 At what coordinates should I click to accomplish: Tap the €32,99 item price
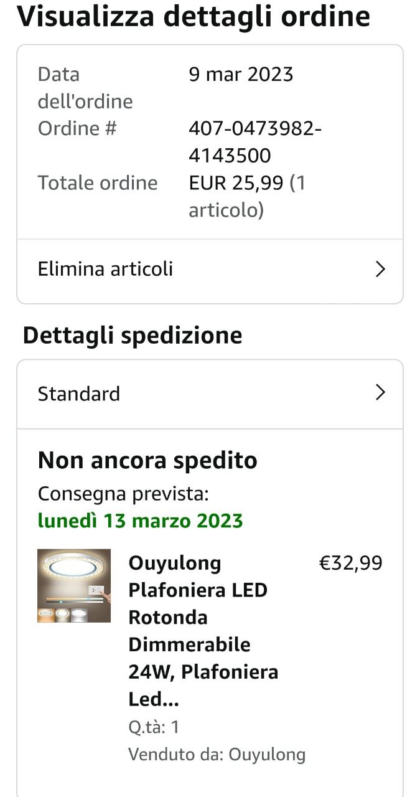(x=350, y=563)
